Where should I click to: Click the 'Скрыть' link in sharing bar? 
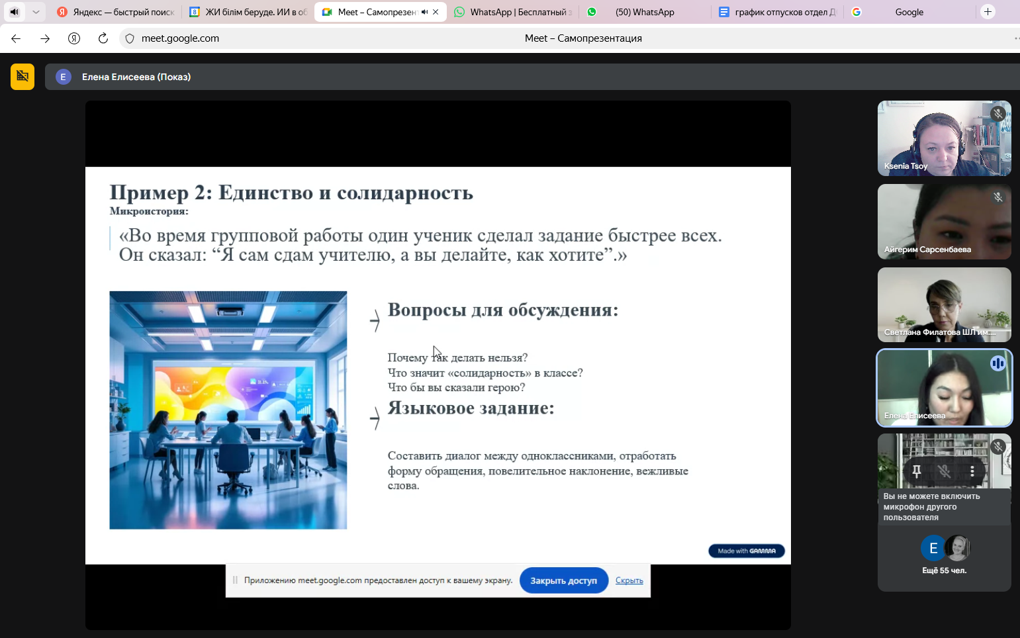coord(629,580)
